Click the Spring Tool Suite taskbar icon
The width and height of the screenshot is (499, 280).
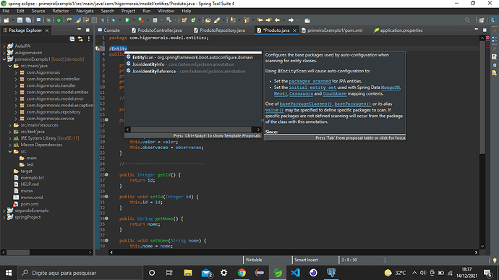click(x=278, y=273)
